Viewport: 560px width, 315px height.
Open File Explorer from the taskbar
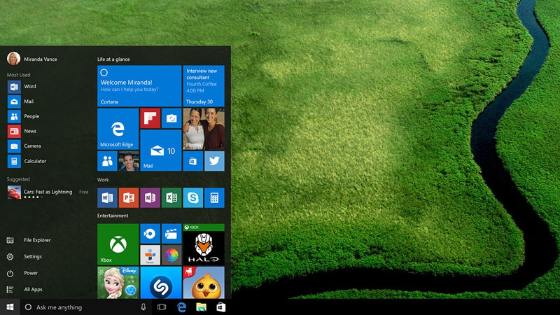(x=202, y=307)
